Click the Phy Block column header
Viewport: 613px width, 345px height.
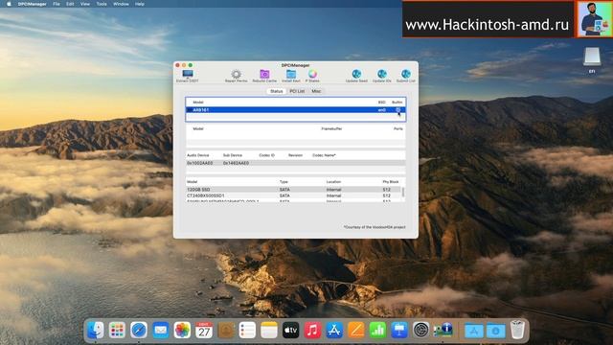pos(391,182)
